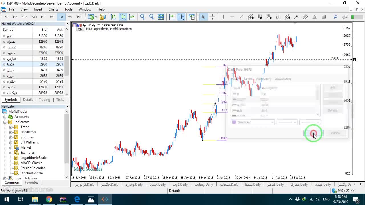This screenshot has width=365, height=205.
Task: Select the arrow line tool
Action: [296, 17]
